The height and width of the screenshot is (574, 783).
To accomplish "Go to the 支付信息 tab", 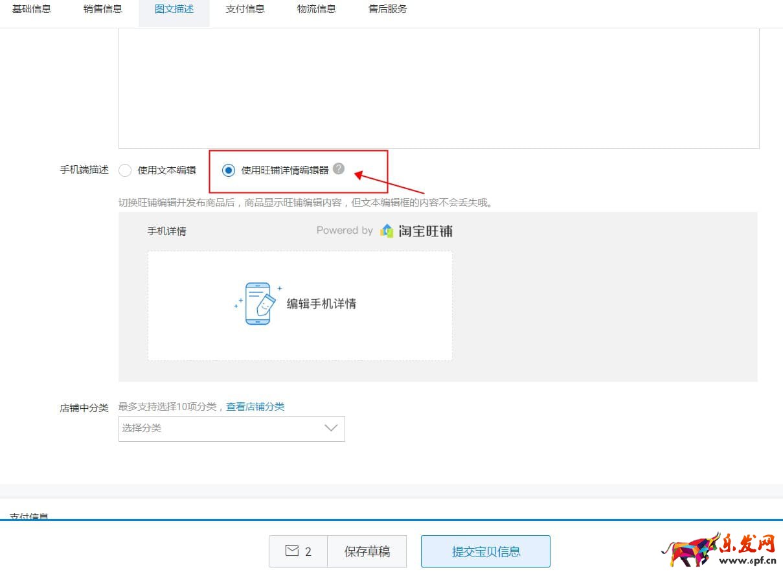I will click(245, 9).
